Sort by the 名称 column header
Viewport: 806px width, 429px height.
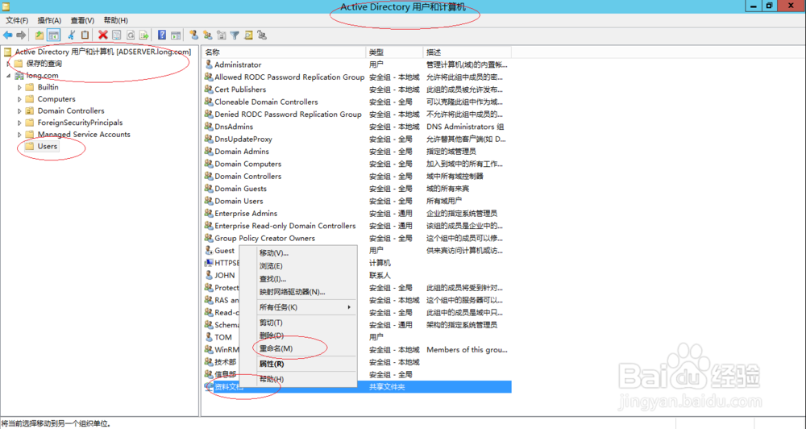pyautogui.click(x=284, y=52)
